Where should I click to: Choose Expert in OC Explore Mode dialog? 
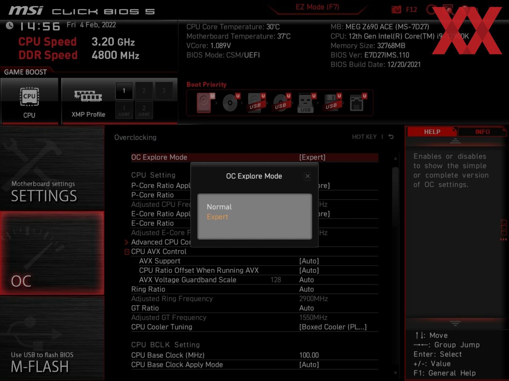217,217
